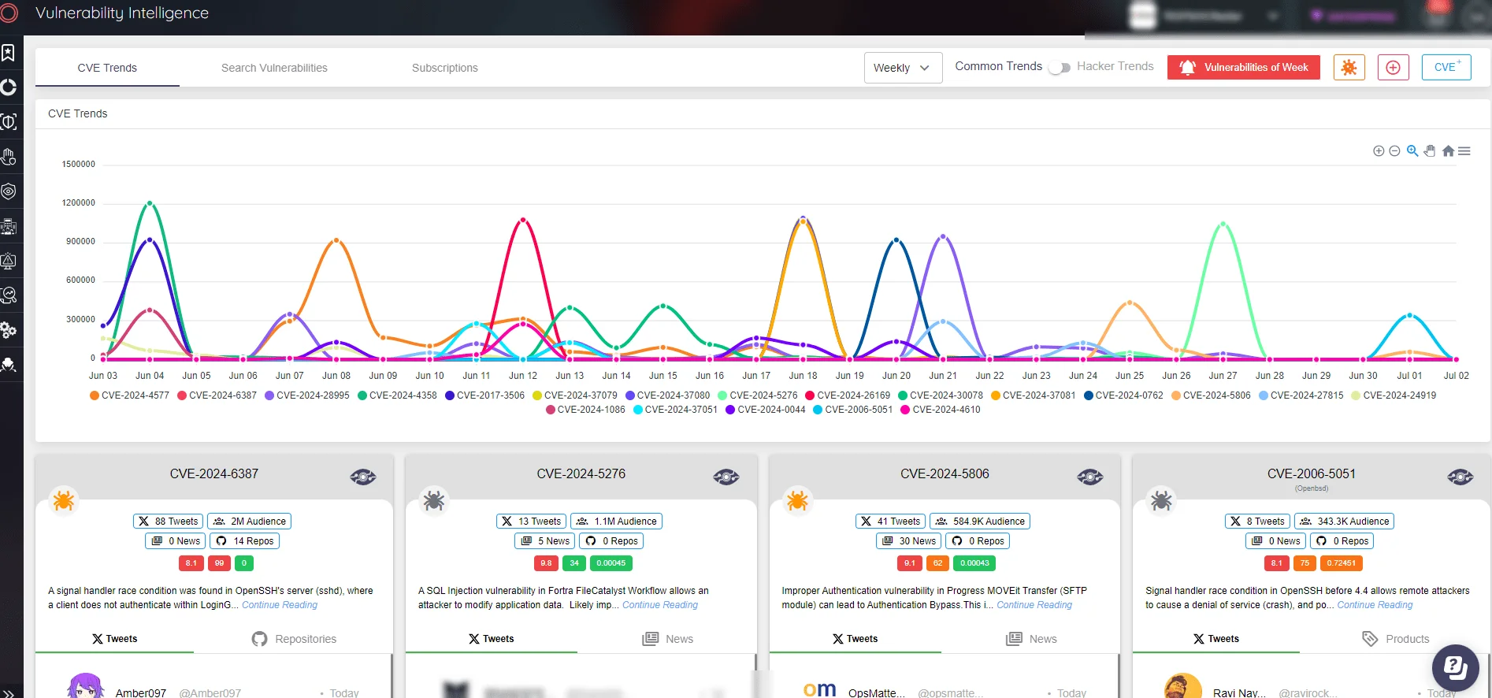Click the red circled plus button
This screenshot has height=698, width=1492.
(1393, 67)
